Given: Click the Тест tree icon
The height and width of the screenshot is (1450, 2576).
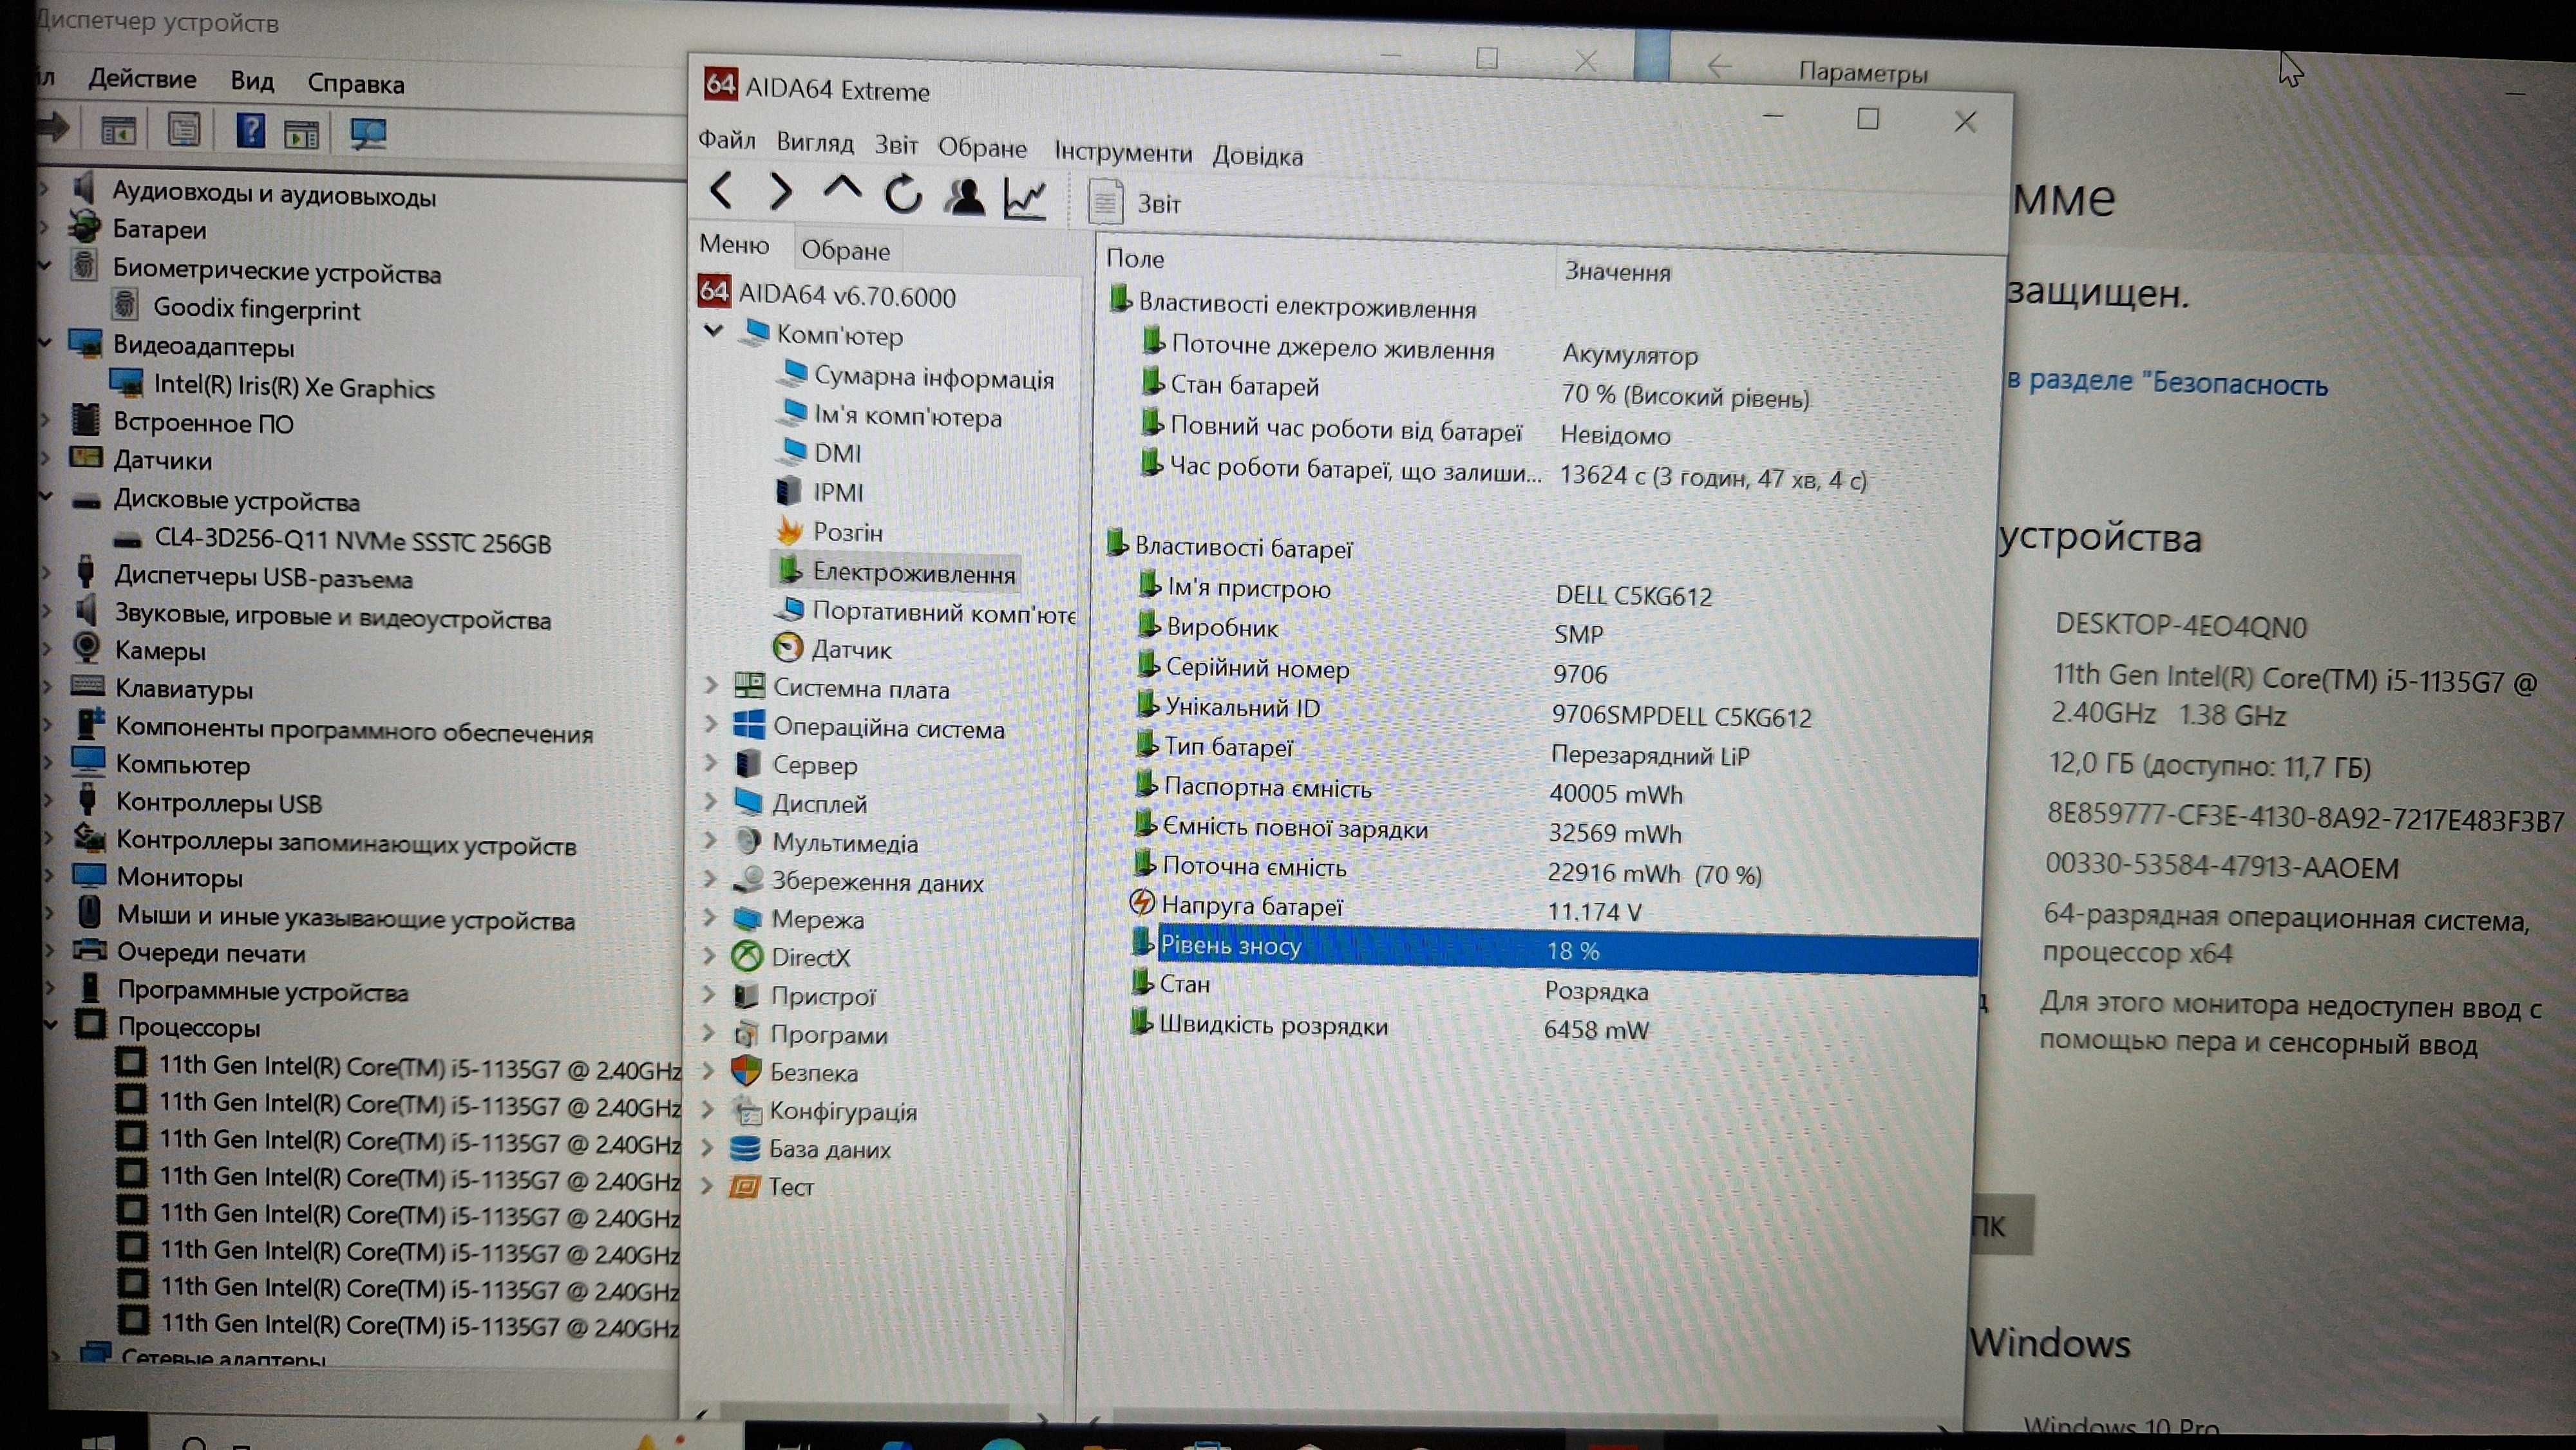Looking at the screenshot, I should click(744, 1186).
